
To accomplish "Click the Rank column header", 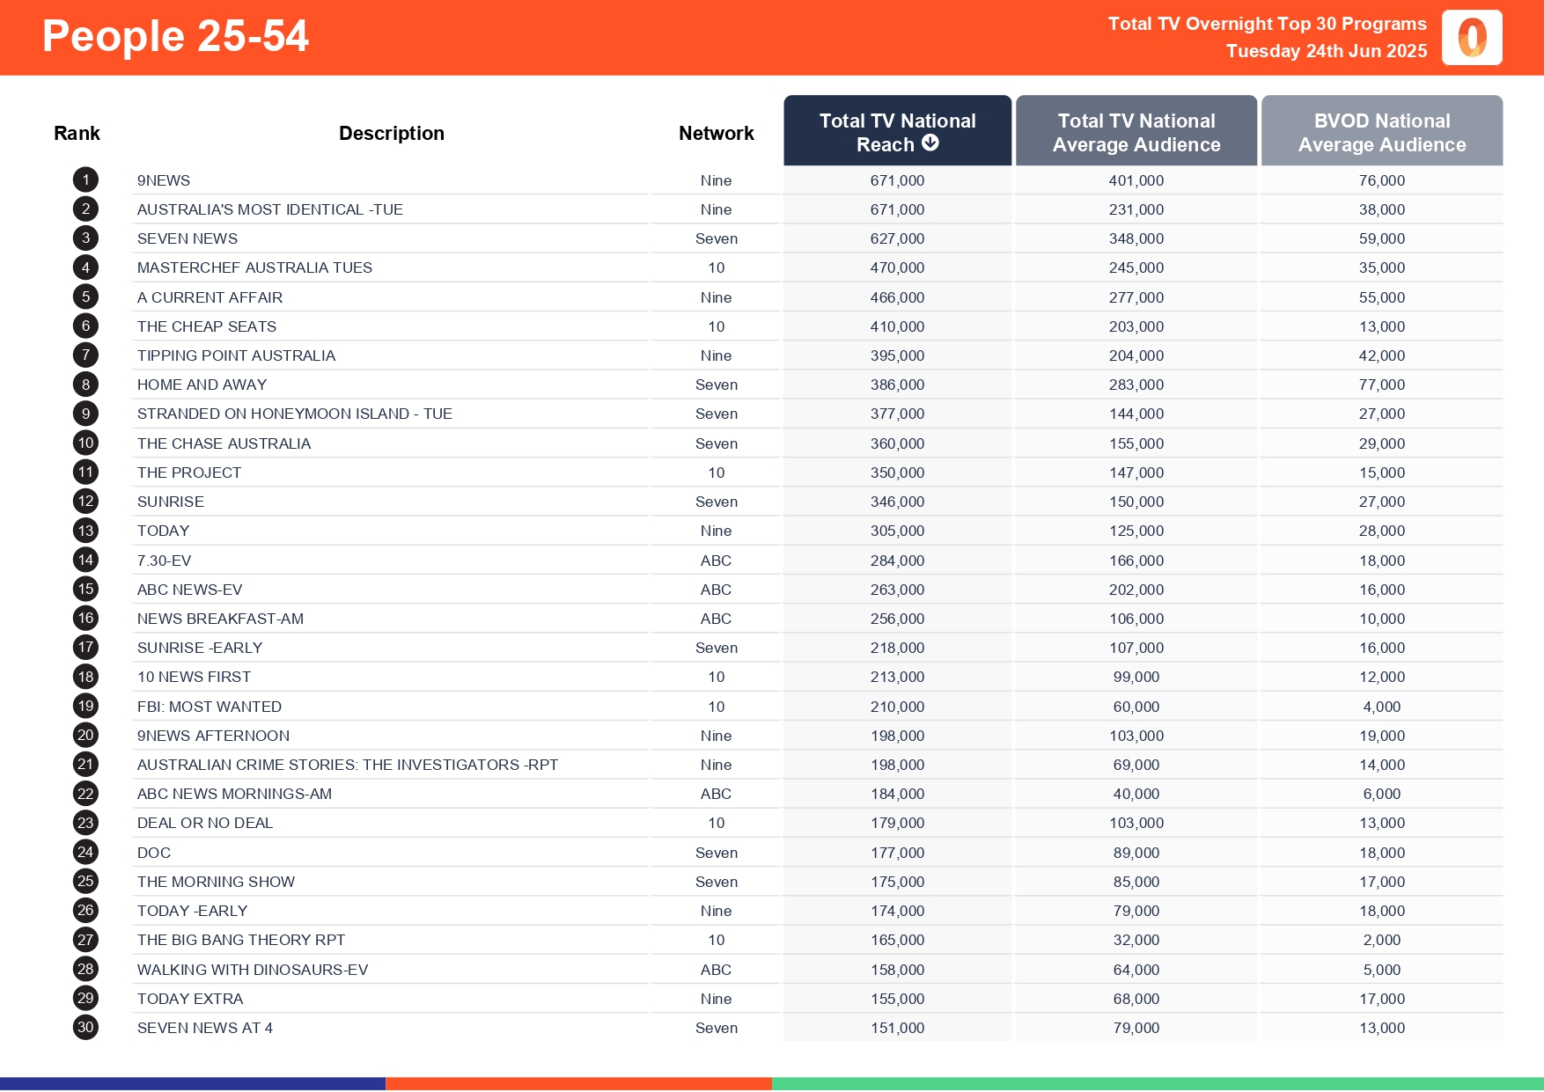I will pos(77,132).
